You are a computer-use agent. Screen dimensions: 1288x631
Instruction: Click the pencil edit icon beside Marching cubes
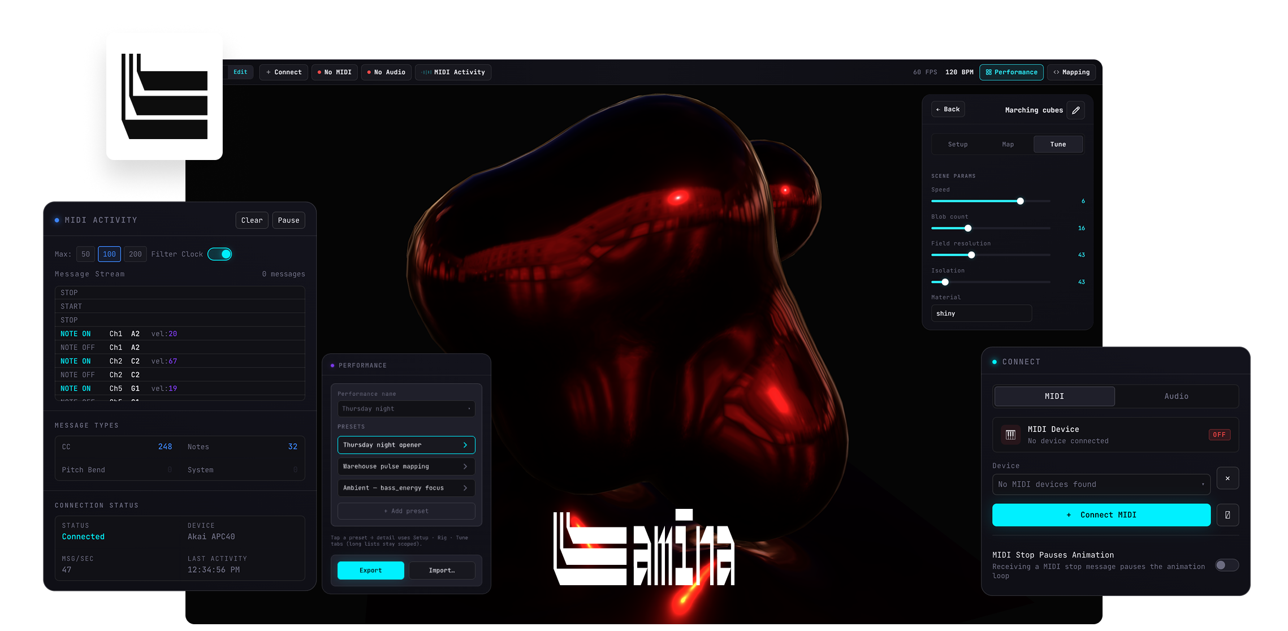[x=1075, y=110]
